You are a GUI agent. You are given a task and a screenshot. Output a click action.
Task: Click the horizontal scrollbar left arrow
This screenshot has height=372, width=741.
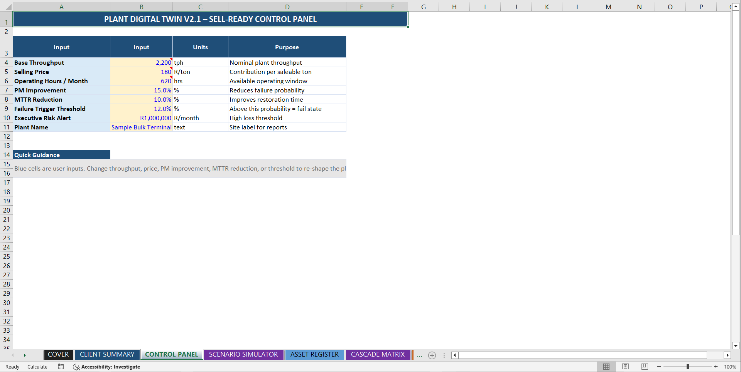point(454,355)
